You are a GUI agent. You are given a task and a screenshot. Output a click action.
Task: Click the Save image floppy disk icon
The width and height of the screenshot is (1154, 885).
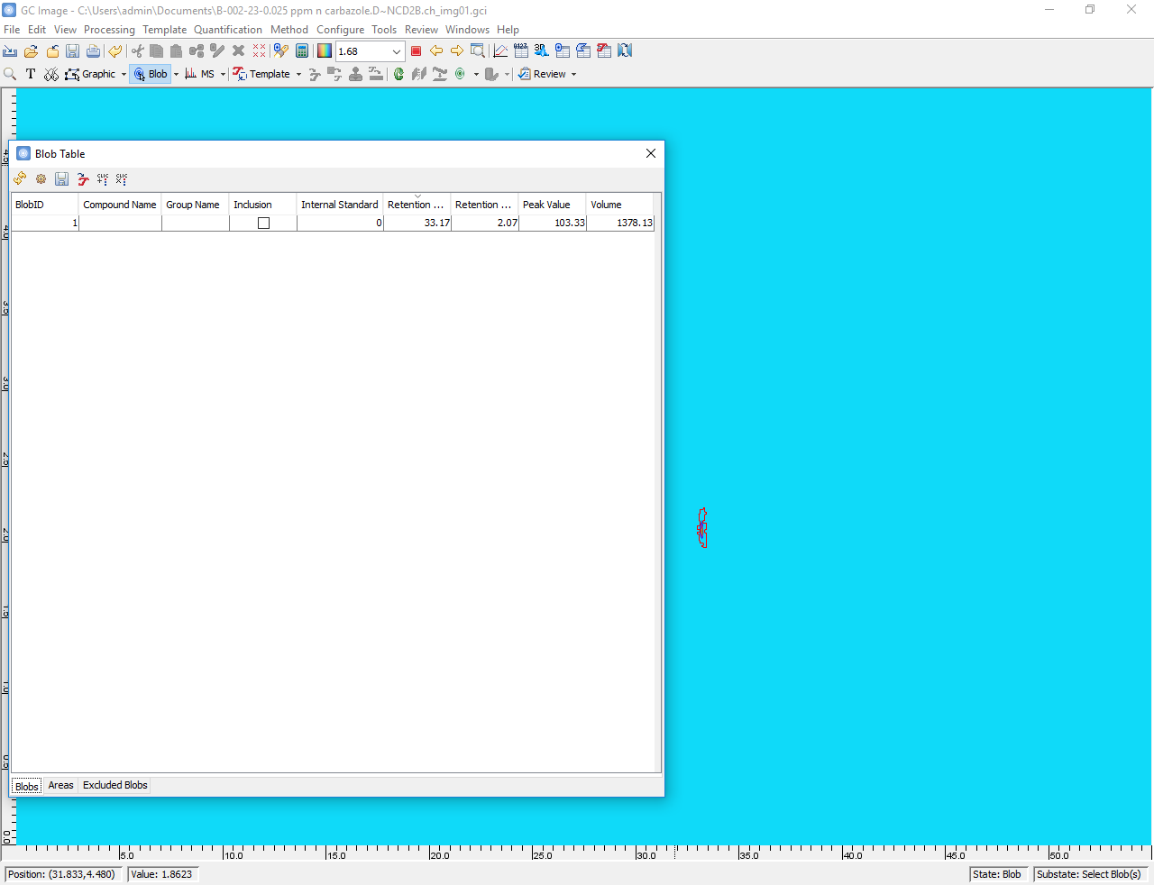click(73, 51)
